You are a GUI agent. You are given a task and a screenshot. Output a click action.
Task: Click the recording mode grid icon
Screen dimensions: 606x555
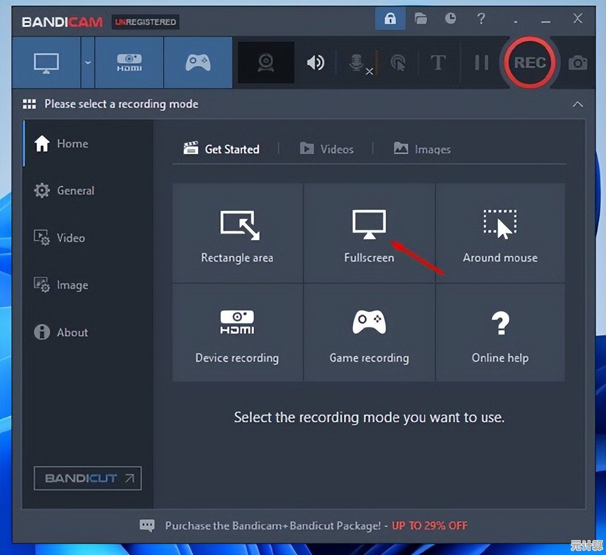click(x=29, y=104)
